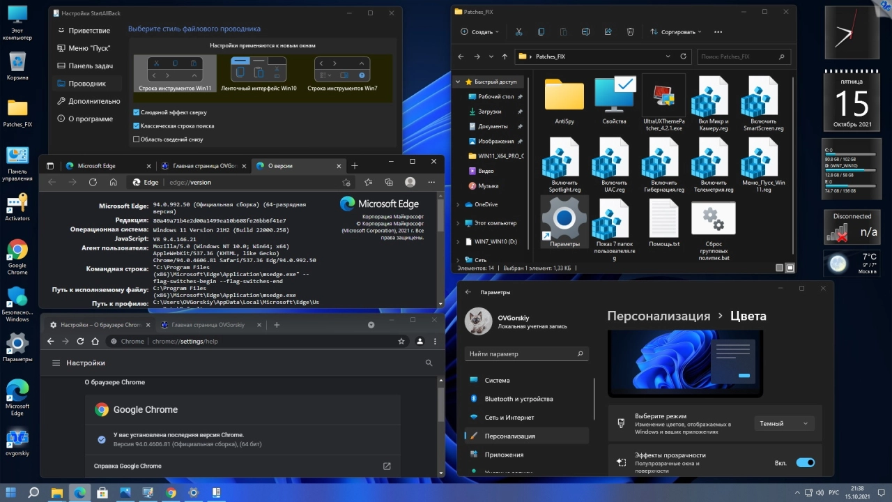Image resolution: width=892 pixels, height=502 pixels.
Task: Click the Chrome home icon
Action: click(95, 342)
